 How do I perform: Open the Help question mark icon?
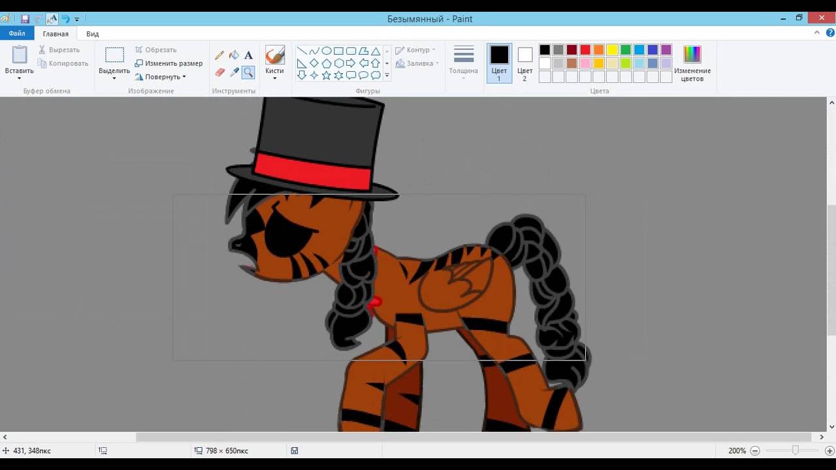tap(830, 33)
